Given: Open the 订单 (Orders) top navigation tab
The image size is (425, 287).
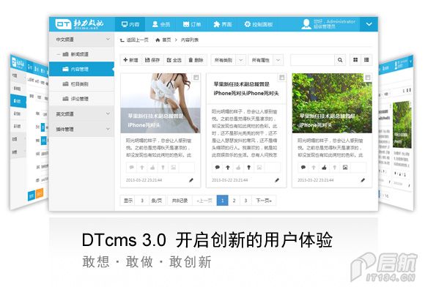Looking at the screenshot, I should coord(192,24).
